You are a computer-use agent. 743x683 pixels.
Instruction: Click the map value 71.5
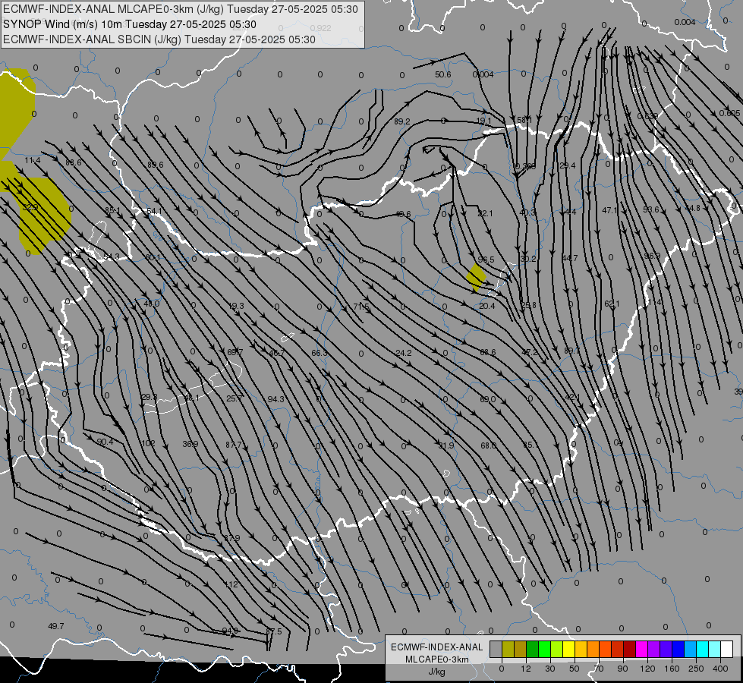(x=361, y=307)
